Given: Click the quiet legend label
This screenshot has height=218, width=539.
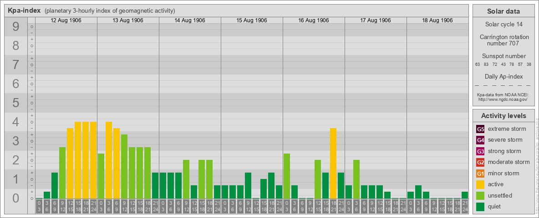Looking at the screenshot, I should pos(495,207).
